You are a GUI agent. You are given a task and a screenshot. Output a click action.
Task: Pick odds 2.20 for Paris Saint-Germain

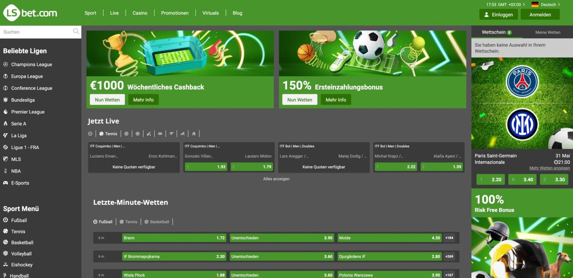coord(491,180)
